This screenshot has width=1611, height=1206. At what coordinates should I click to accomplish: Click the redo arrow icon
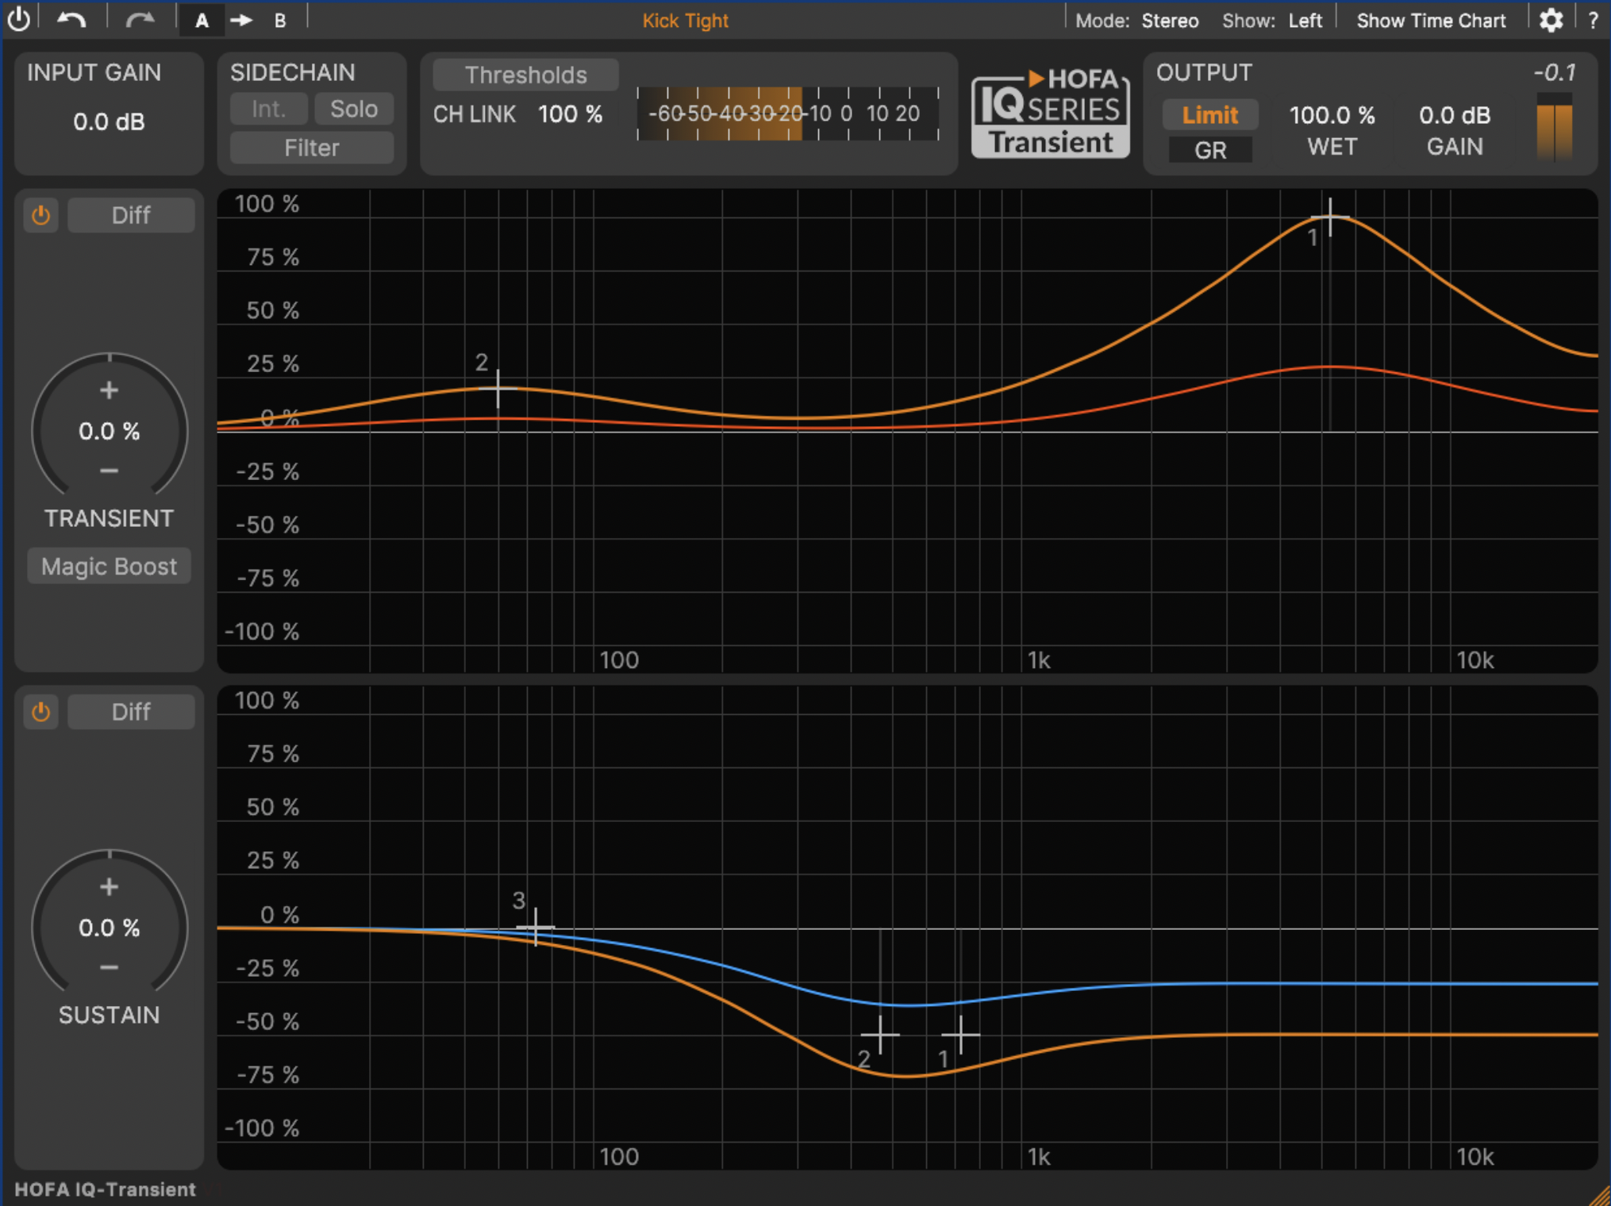point(140,20)
